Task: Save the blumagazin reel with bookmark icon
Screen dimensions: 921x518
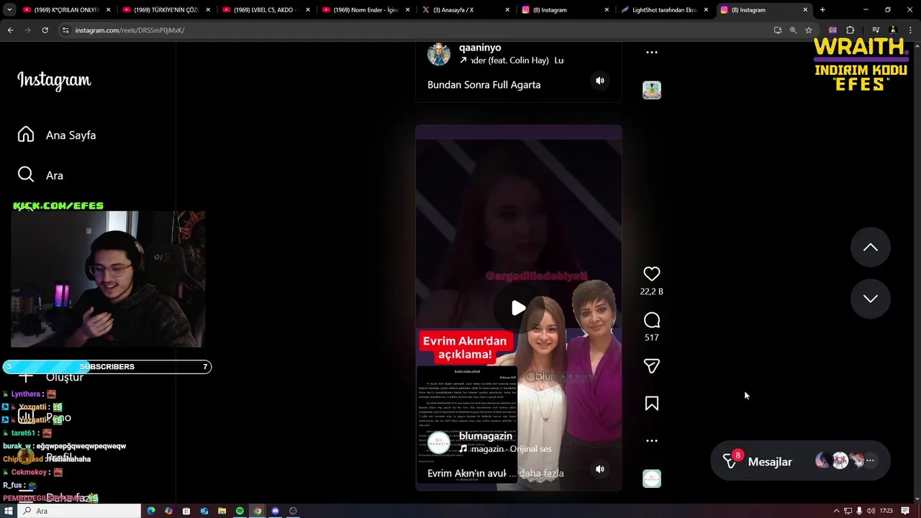Action: [x=651, y=404]
